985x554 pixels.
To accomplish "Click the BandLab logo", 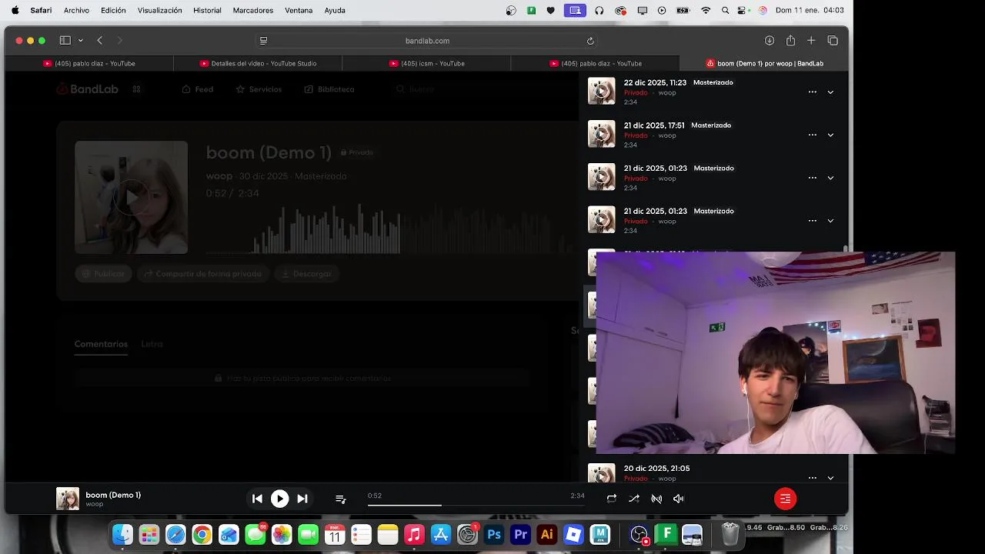I will [87, 89].
